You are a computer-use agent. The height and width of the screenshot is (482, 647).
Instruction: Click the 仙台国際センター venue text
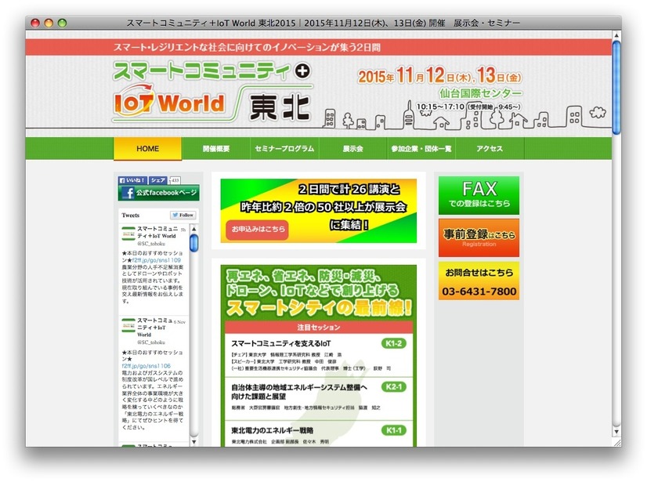pyautogui.click(x=480, y=93)
